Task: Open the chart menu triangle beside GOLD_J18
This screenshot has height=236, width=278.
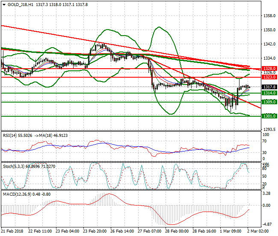Action: click(x=4, y=5)
